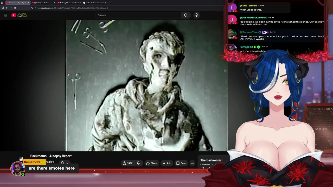
Task: Open @TheTankela's chat username
Action: point(248,5)
